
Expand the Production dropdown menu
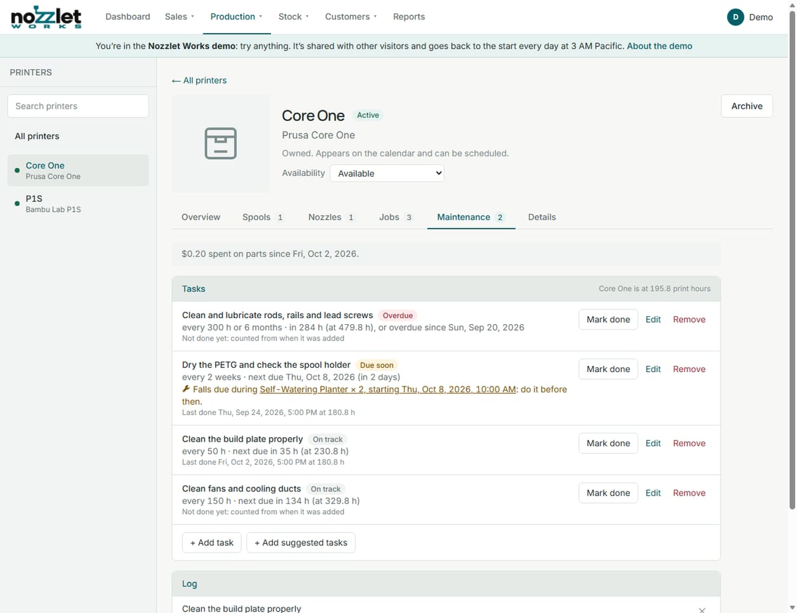tap(236, 17)
